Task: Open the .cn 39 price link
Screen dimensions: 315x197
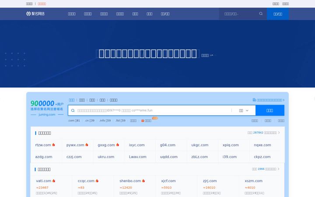Action: pos(90,121)
